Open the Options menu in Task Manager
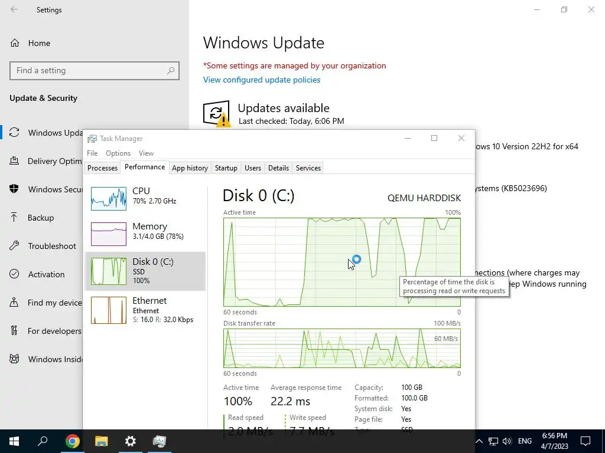Image resolution: width=605 pixels, height=453 pixels. click(x=118, y=153)
